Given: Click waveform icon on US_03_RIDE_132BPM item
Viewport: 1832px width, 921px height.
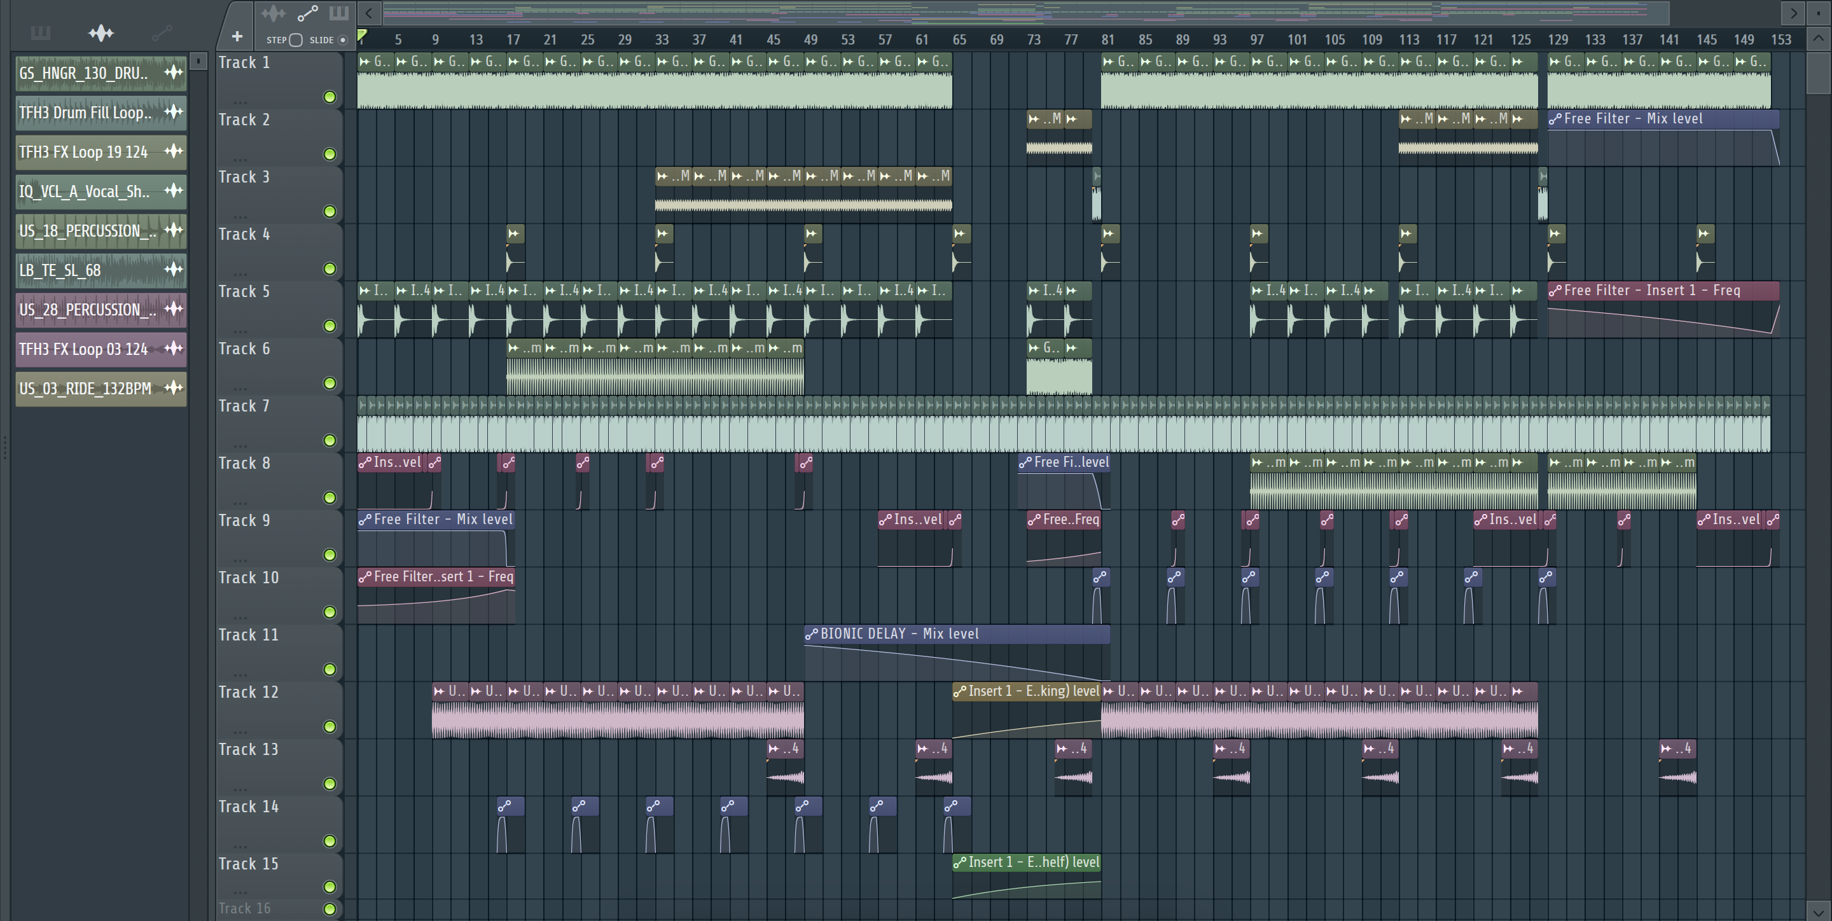Looking at the screenshot, I should [x=174, y=387].
